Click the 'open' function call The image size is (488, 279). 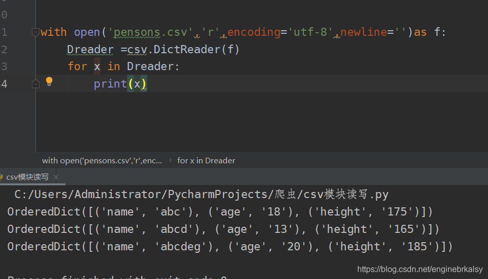[x=87, y=32]
